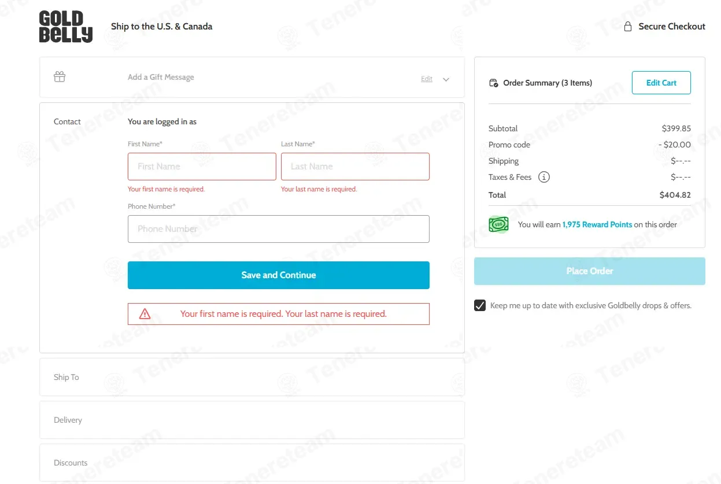This screenshot has height=484, width=721.
Task: Click the Goldbelly logo
Action: click(x=66, y=27)
